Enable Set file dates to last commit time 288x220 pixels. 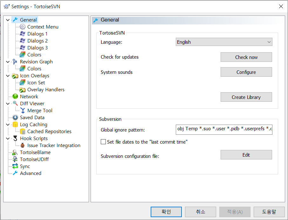103,142
